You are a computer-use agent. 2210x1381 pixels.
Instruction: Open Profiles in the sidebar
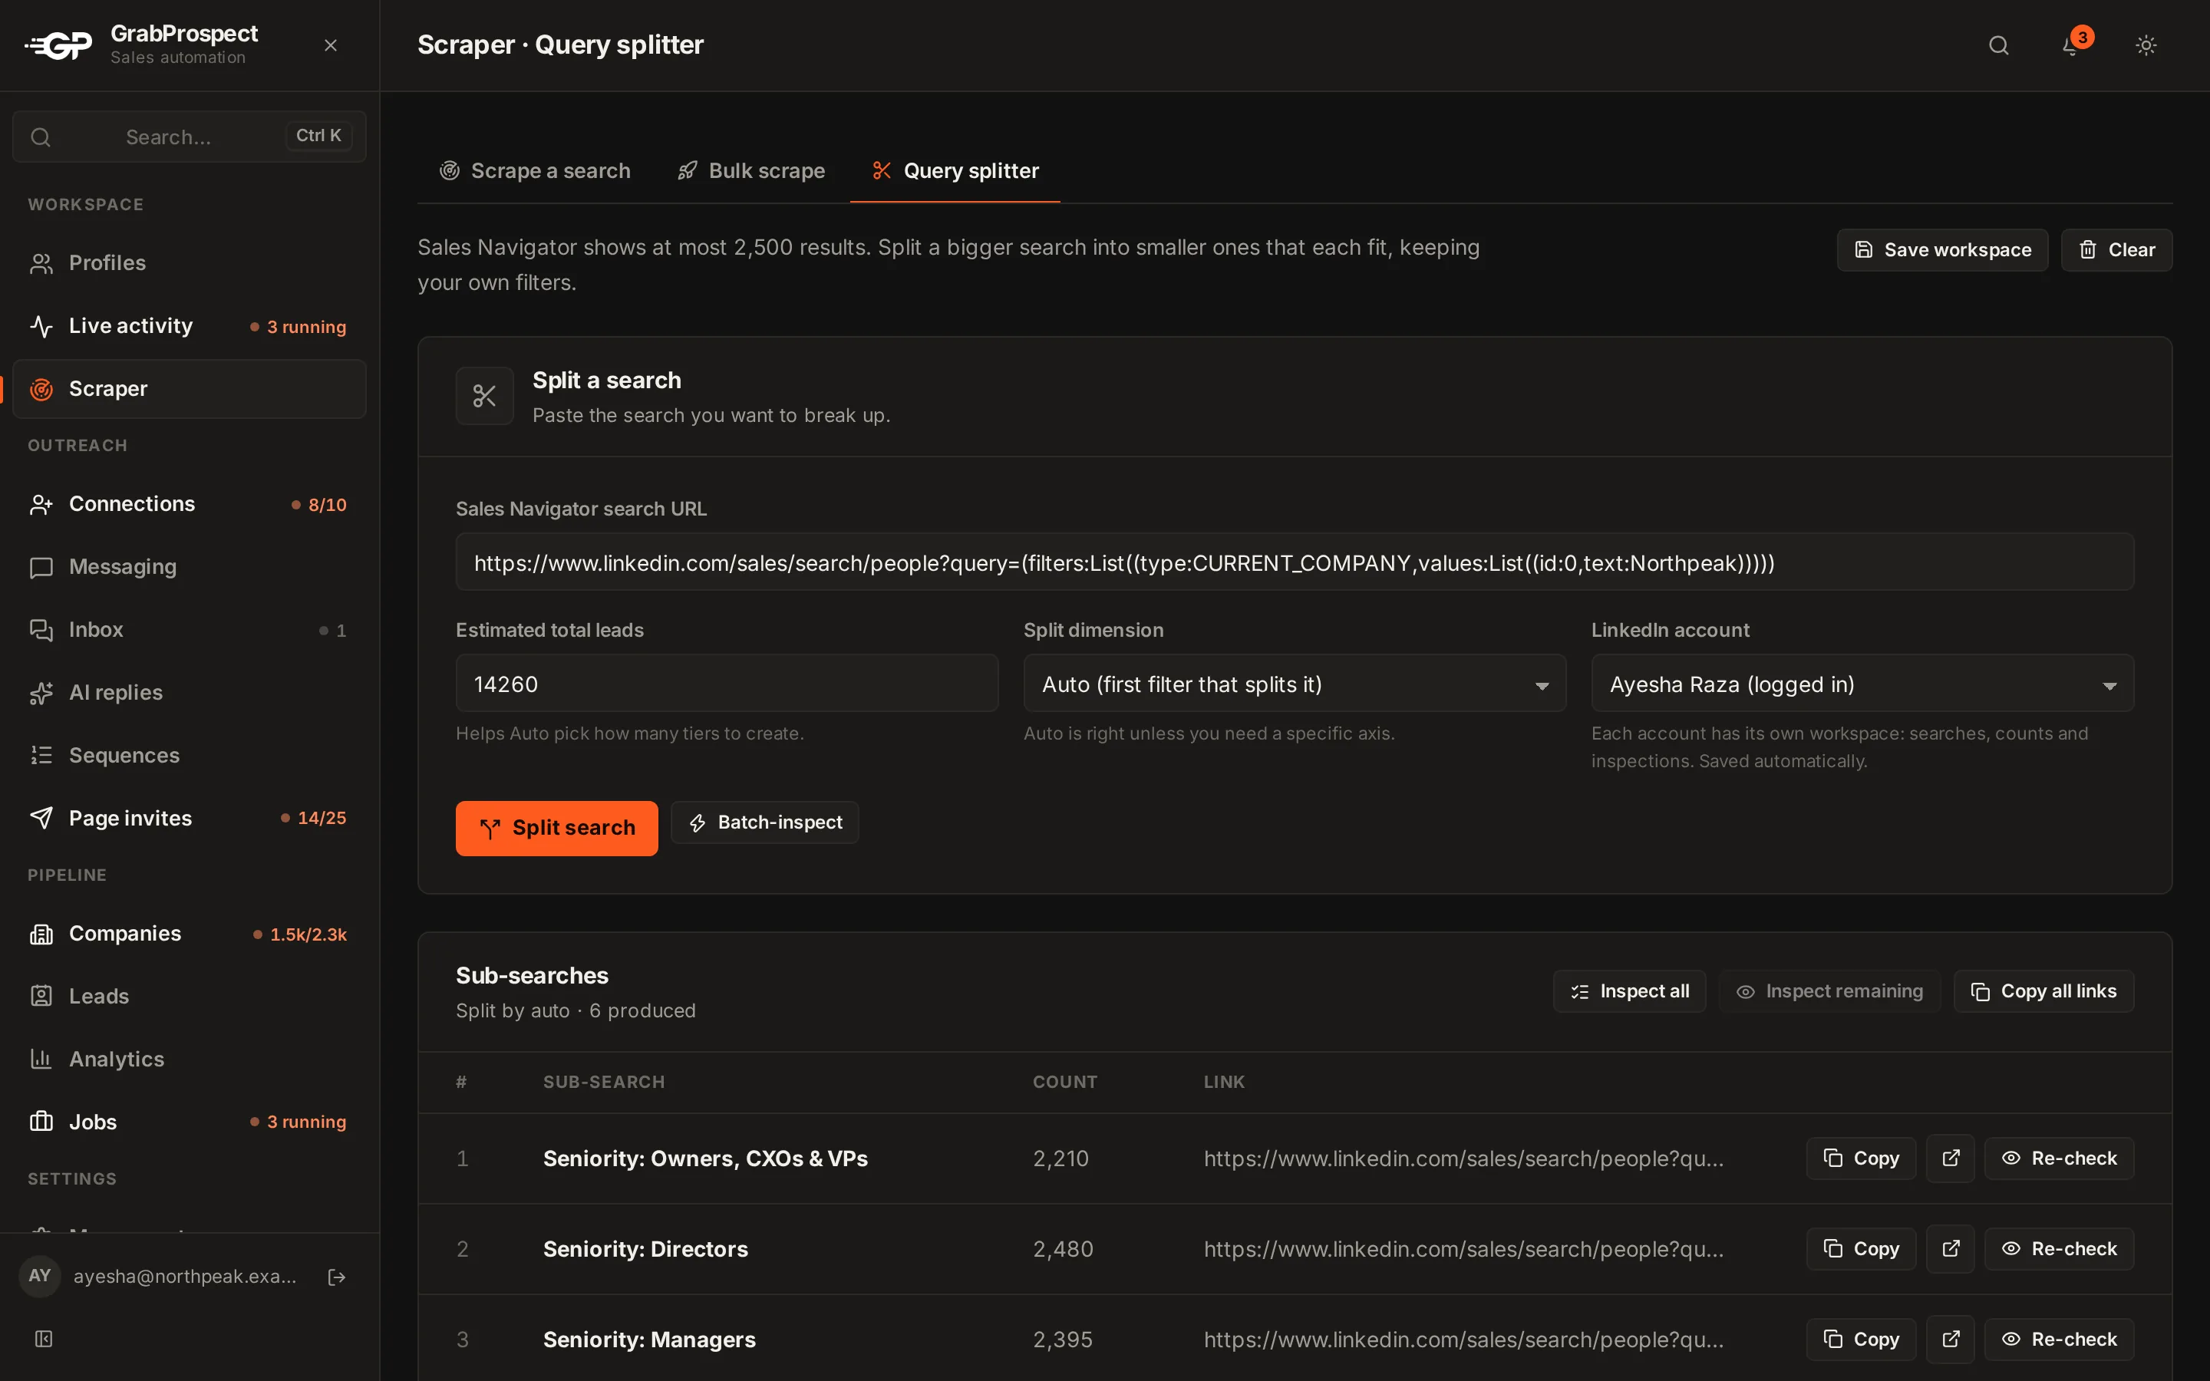[x=189, y=263]
